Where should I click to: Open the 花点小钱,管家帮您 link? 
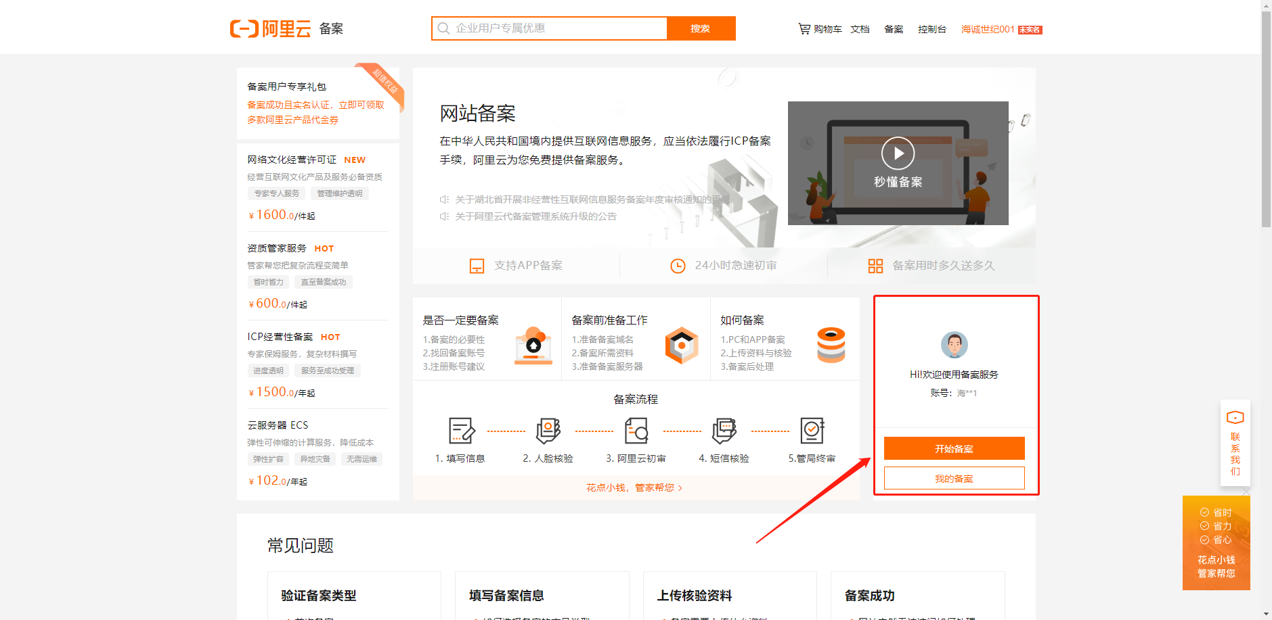click(634, 487)
